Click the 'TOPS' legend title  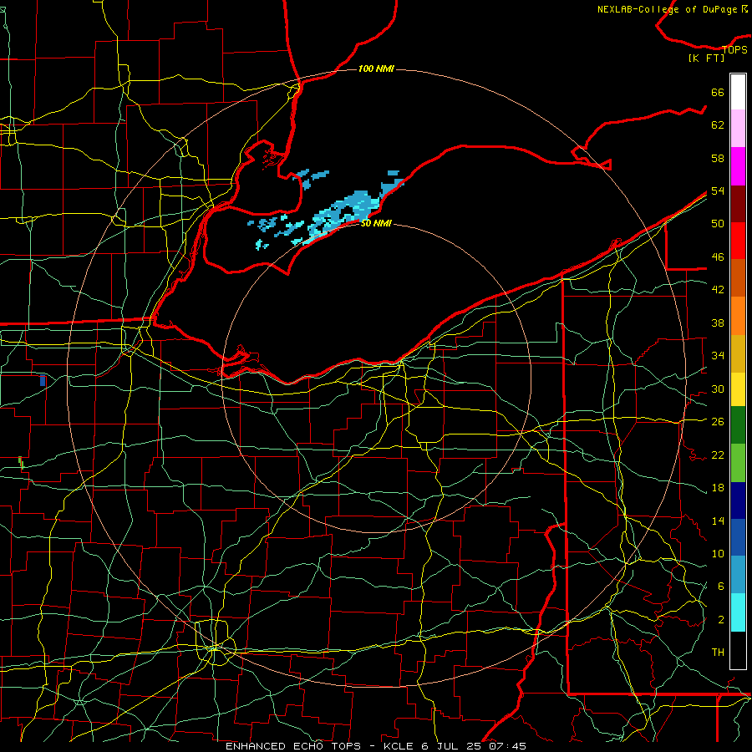[734, 49]
